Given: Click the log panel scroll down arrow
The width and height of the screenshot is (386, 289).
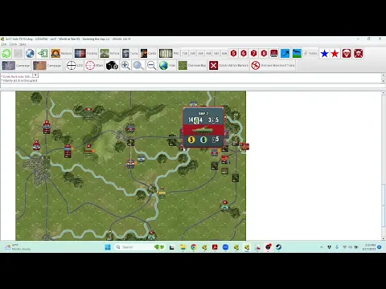Looking at the screenshot, I should tap(384, 81).
